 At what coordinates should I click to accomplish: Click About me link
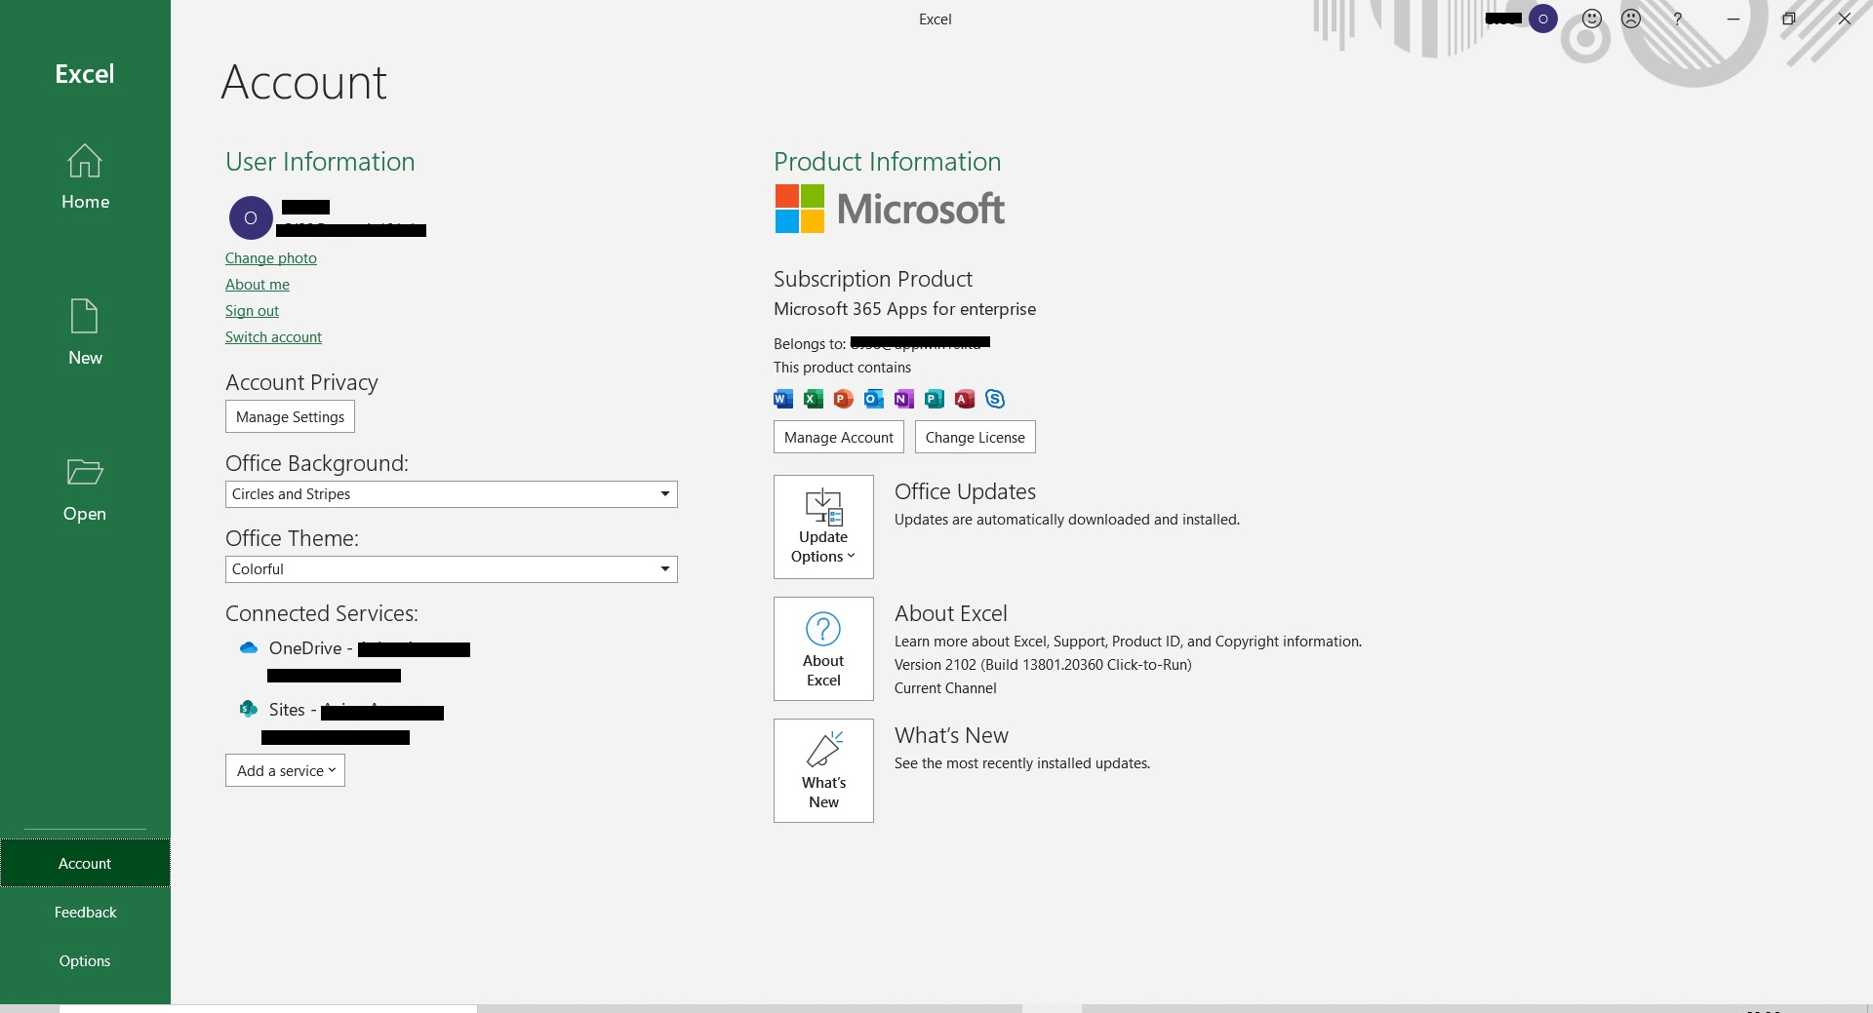[x=258, y=285]
